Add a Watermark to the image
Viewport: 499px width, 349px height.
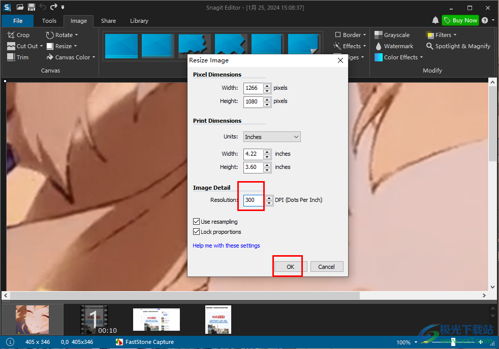(x=394, y=46)
